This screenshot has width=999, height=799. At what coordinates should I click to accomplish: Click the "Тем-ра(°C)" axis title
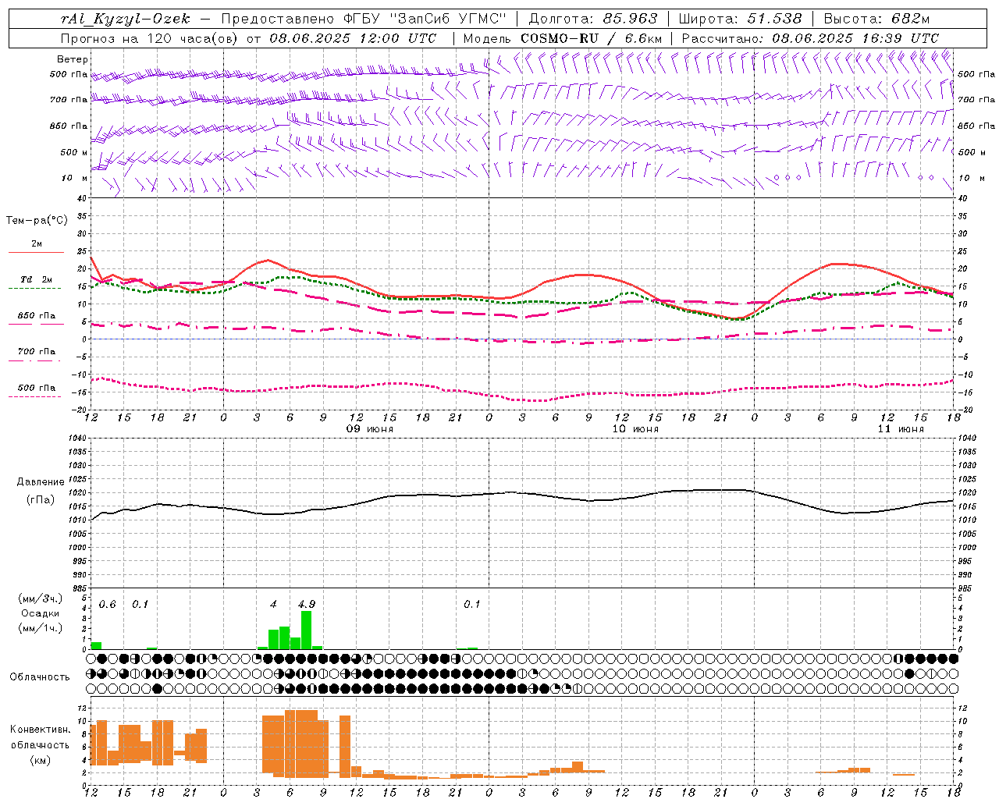[37, 221]
